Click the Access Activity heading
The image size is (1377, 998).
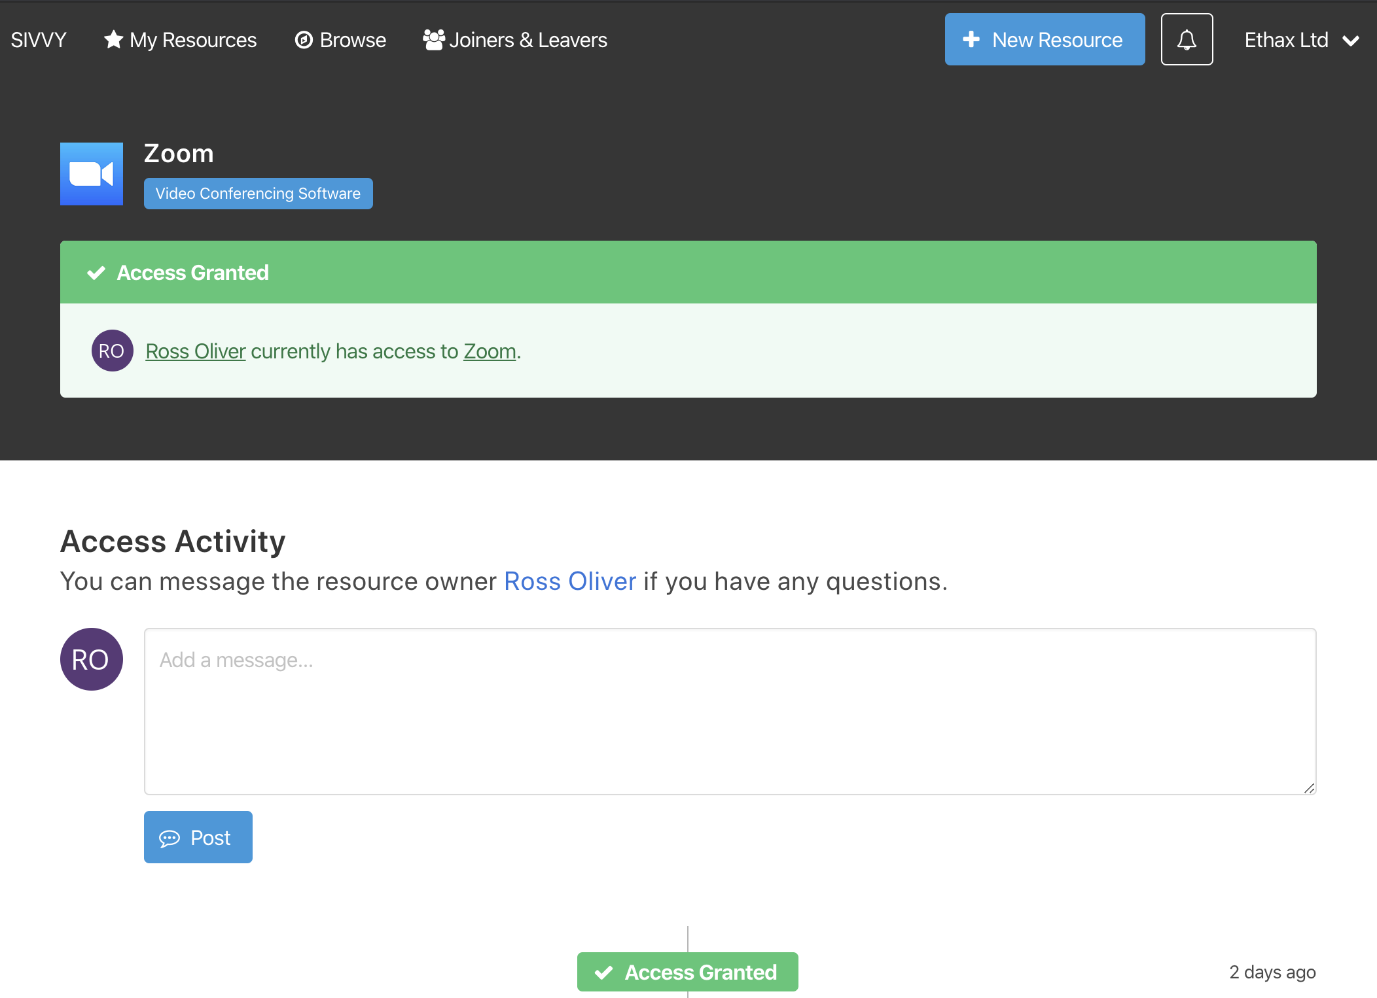pyautogui.click(x=173, y=542)
